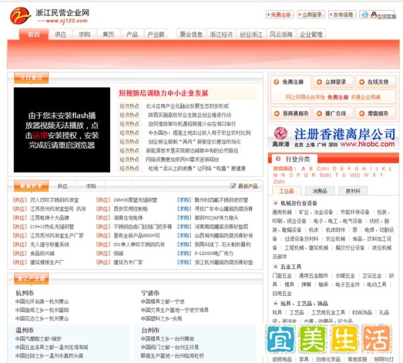403x363 pixels.
Task: Select the 消费品 category tab
Action: click(x=320, y=191)
